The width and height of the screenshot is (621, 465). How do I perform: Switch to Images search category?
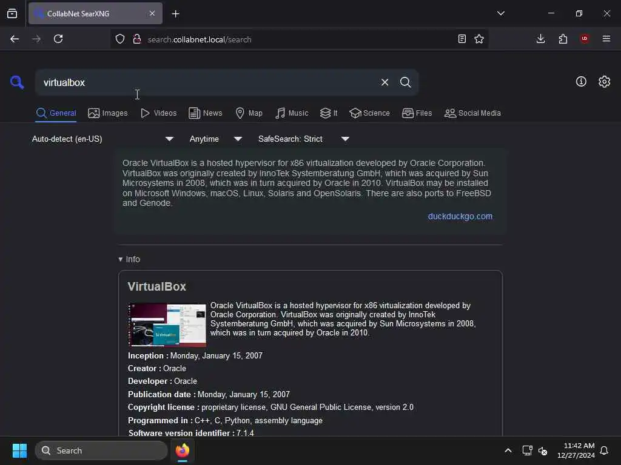108,113
